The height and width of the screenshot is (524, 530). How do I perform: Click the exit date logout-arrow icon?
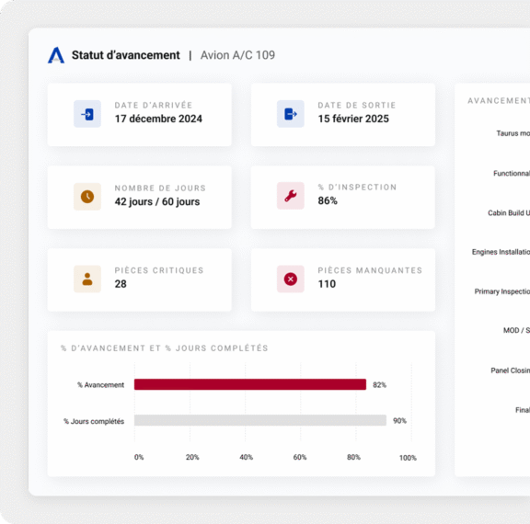click(291, 114)
